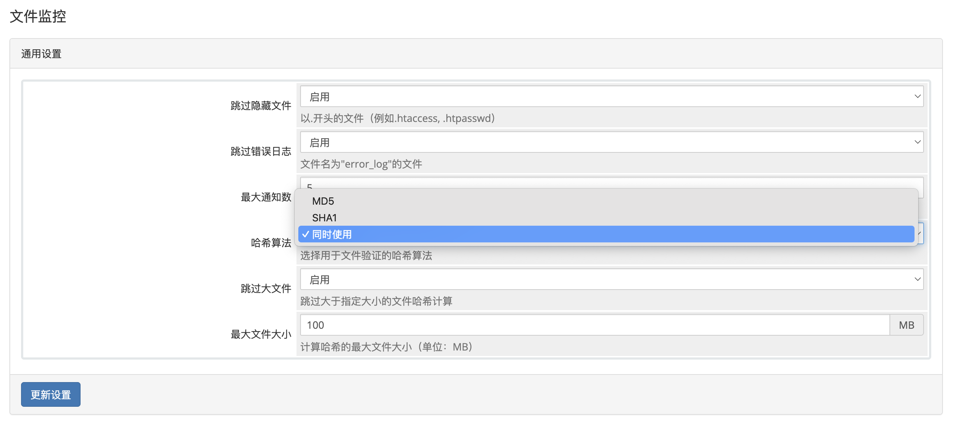Click the MB unit addon
The width and height of the screenshot is (953, 426).
[906, 325]
